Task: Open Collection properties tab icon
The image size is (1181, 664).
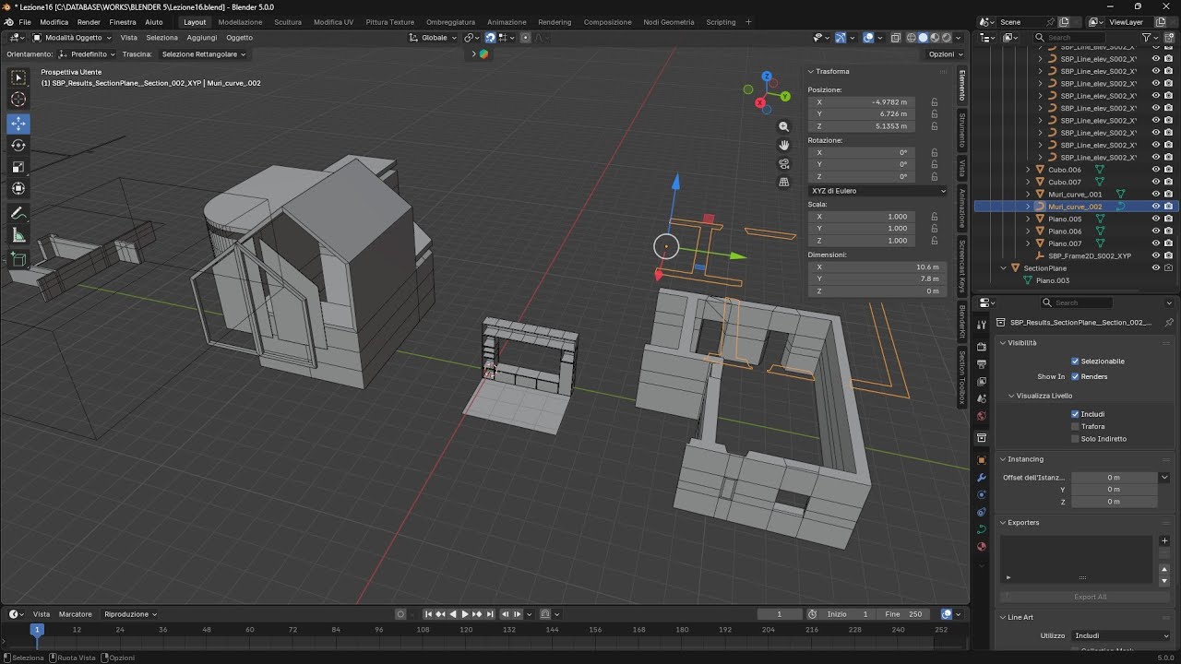Action: point(982,437)
